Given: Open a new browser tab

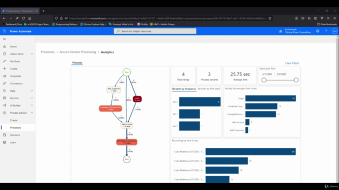Looking at the screenshot, I should [43, 11].
